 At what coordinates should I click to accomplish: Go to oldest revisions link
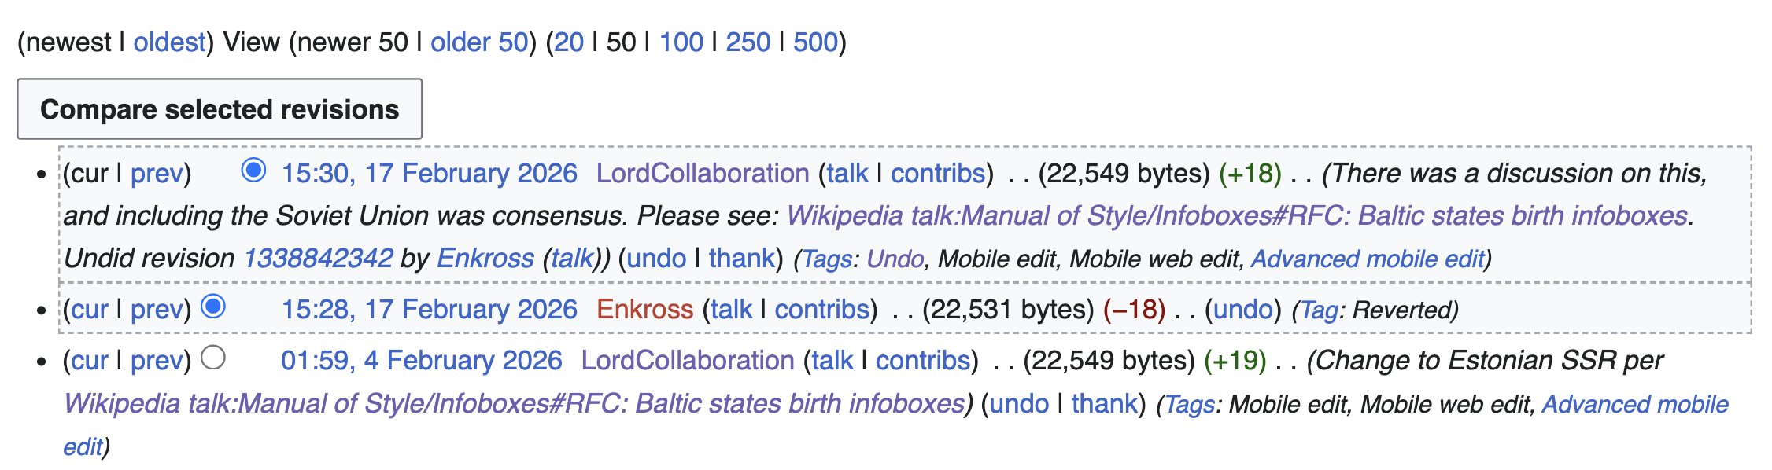click(x=169, y=42)
